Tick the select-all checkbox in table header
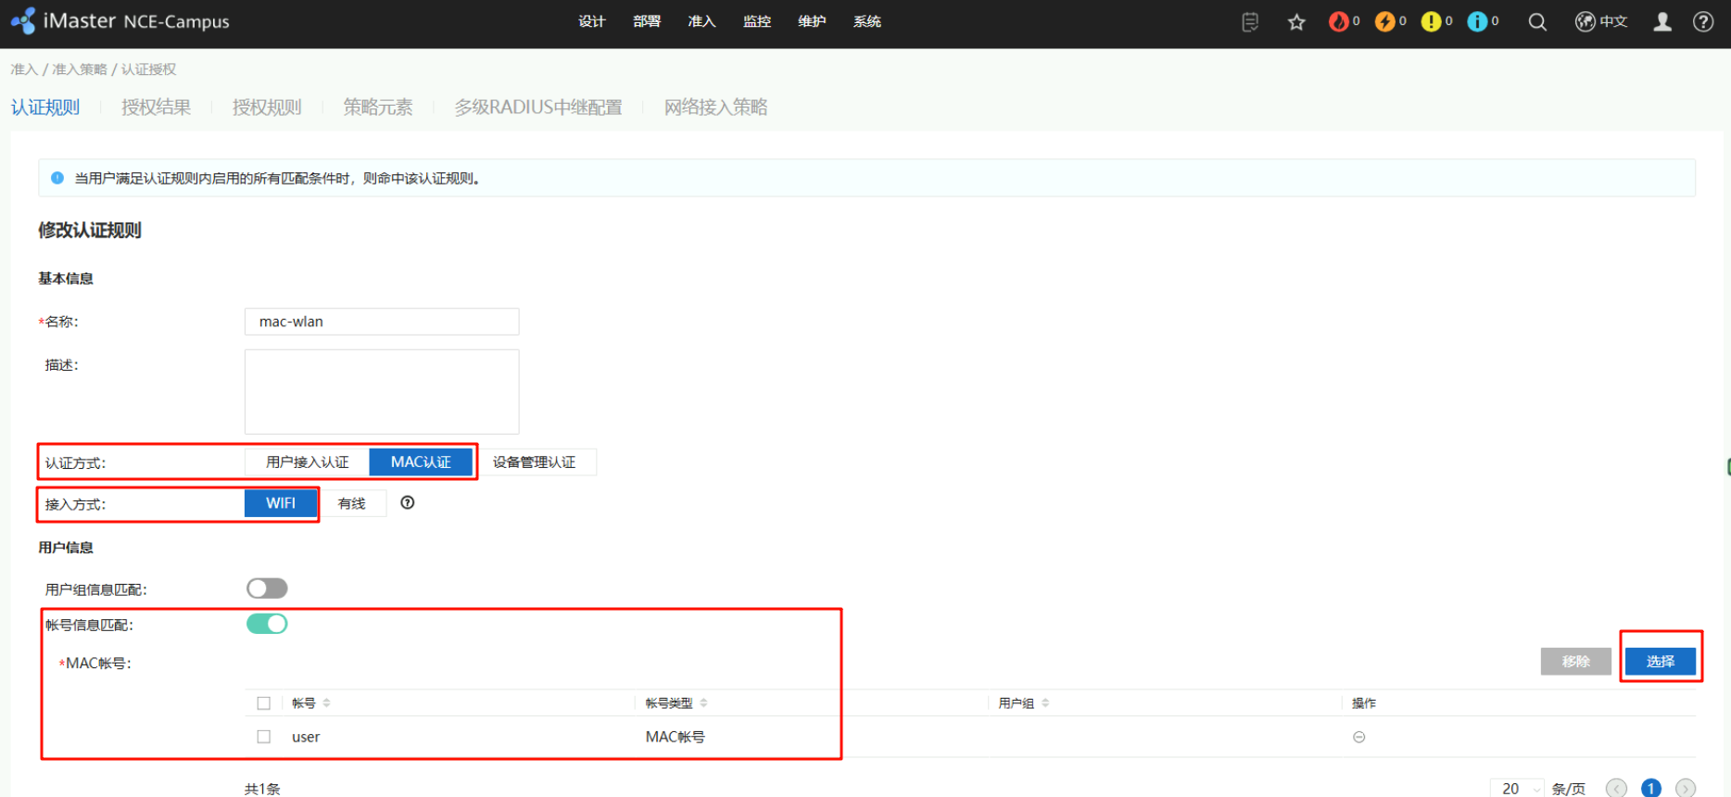The image size is (1731, 797). [264, 703]
